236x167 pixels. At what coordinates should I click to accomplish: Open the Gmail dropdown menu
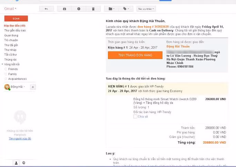[10, 9]
